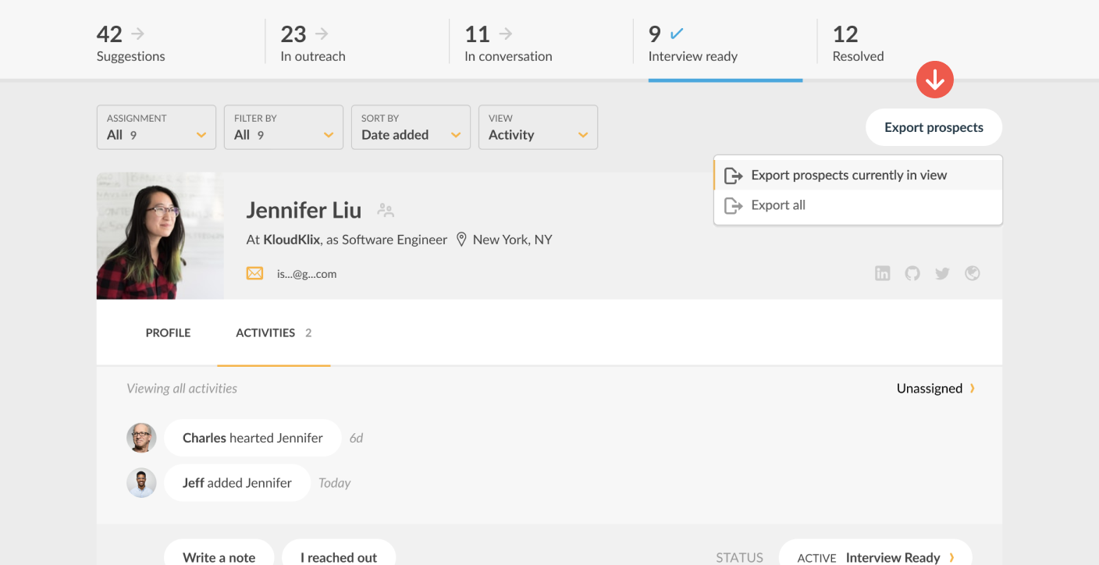
Task: Open the Filter By dropdown
Action: pos(283,127)
